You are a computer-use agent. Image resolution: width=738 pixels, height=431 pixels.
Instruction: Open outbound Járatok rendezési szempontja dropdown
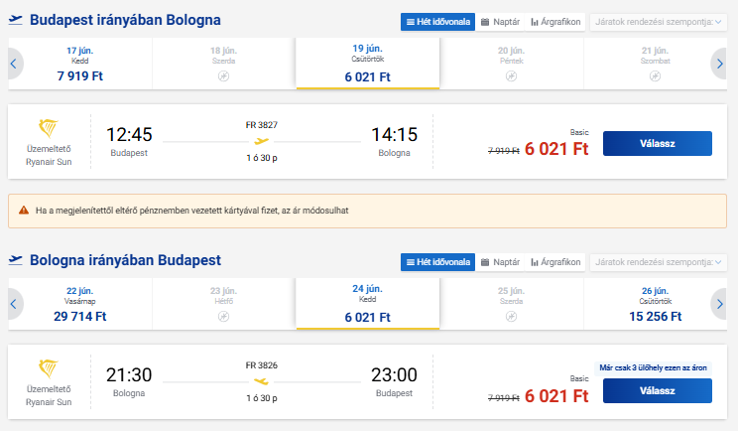tap(658, 22)
